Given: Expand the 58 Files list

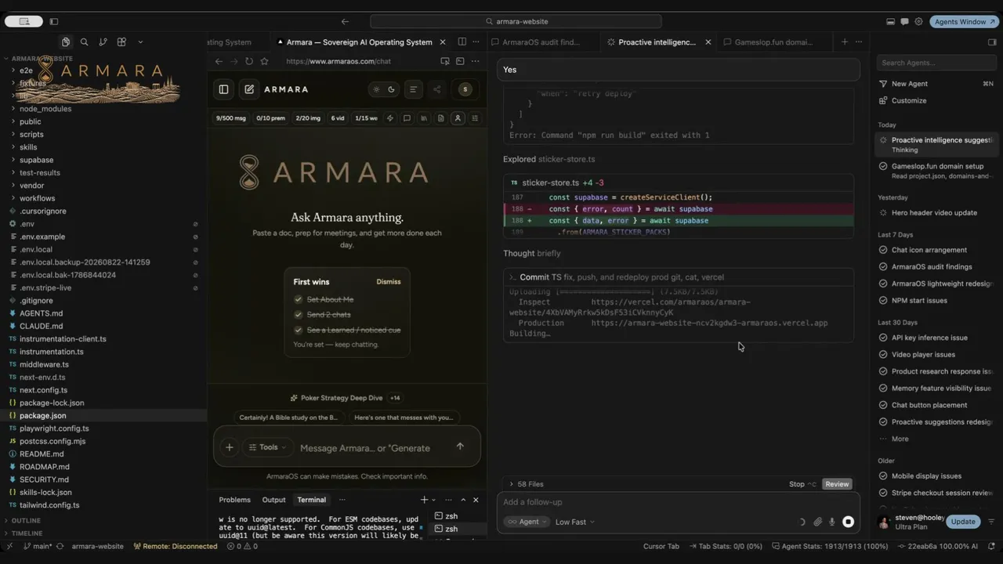Looking at the screenshot, I should (526, 484).
